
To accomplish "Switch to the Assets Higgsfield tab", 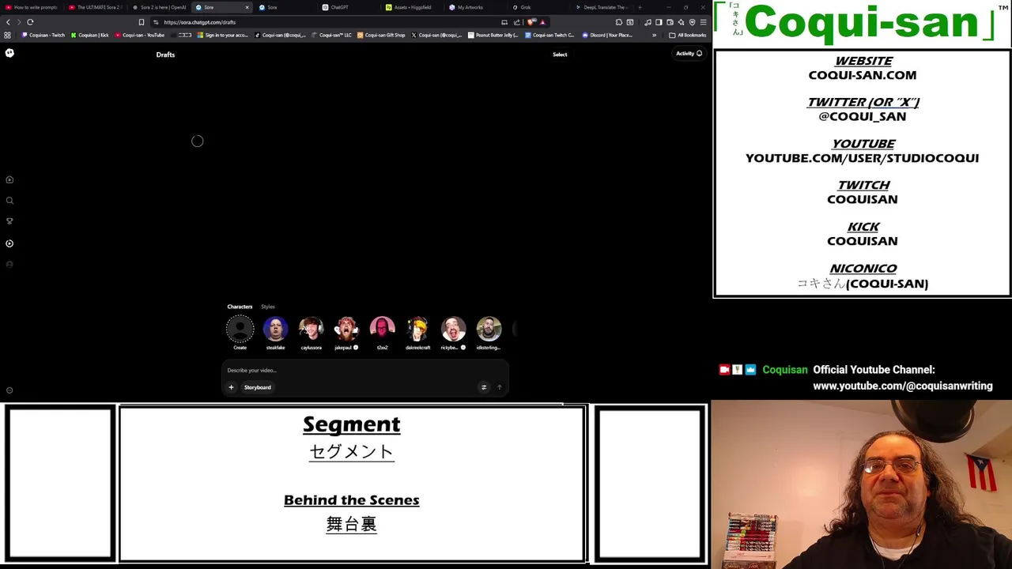I will (411, 7).
